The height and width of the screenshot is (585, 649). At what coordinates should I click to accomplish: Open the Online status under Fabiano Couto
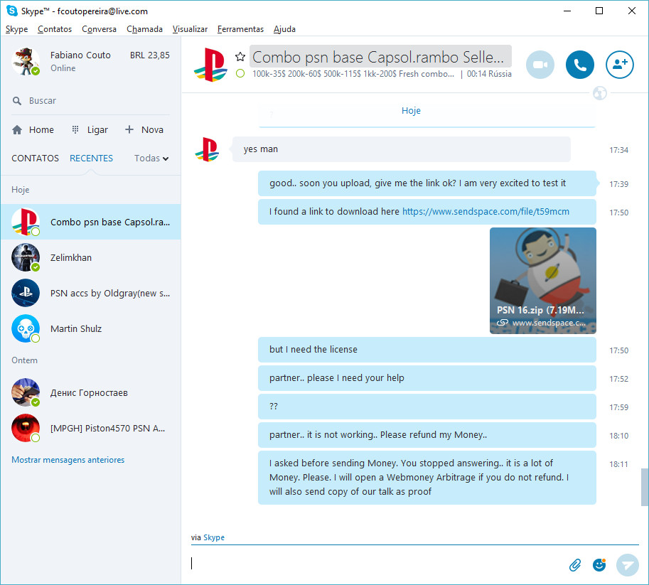pos(63,68)
